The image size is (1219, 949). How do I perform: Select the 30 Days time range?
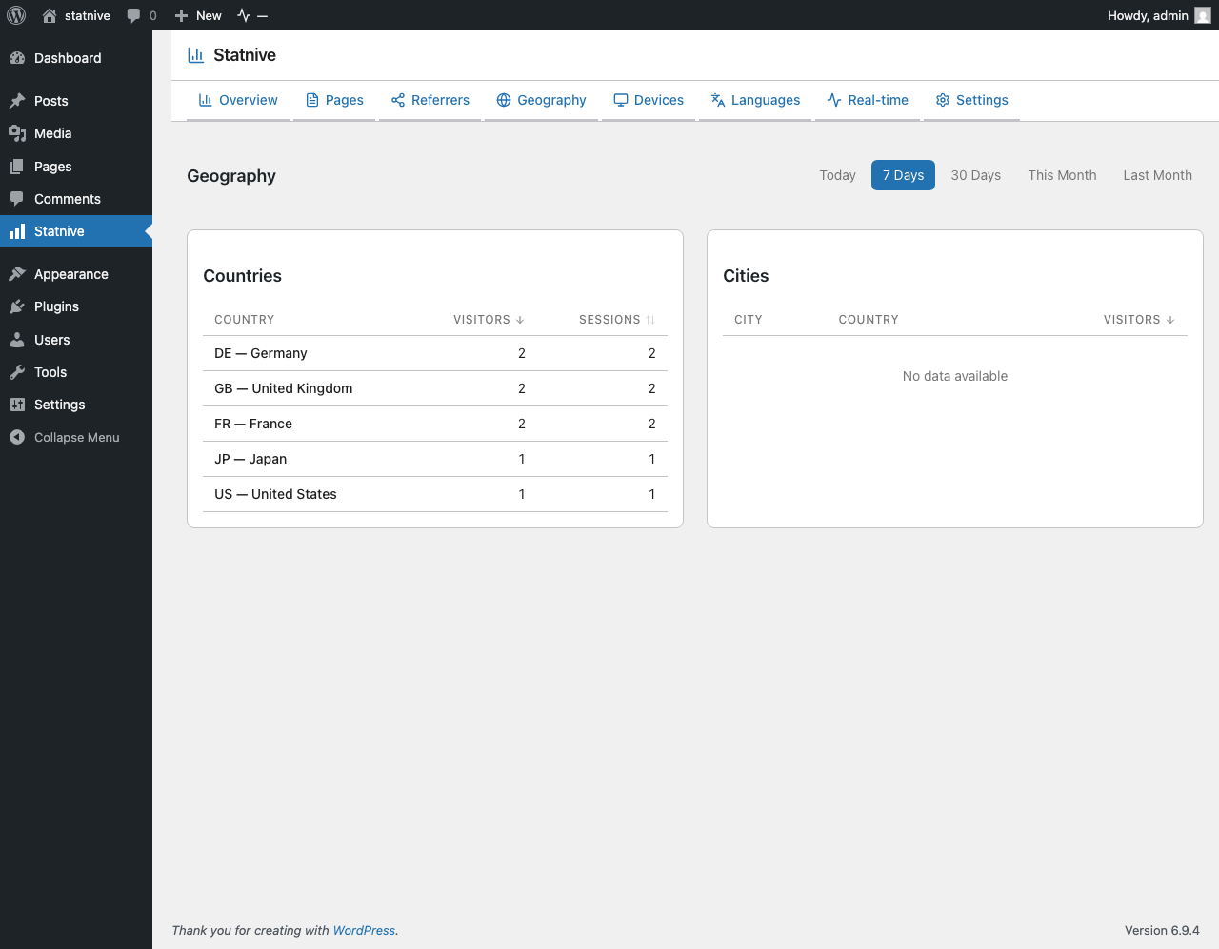point(975,175)
